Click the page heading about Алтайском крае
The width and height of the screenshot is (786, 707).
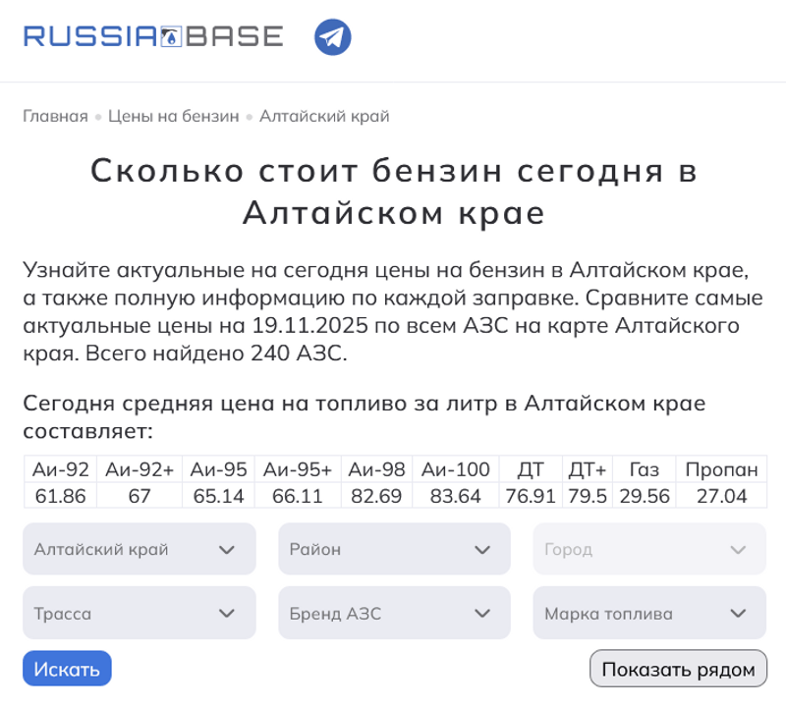click(393, 190)
